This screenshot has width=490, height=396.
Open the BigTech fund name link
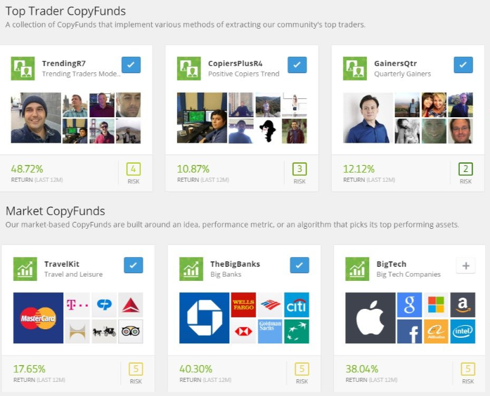click(x=392, y=264)
